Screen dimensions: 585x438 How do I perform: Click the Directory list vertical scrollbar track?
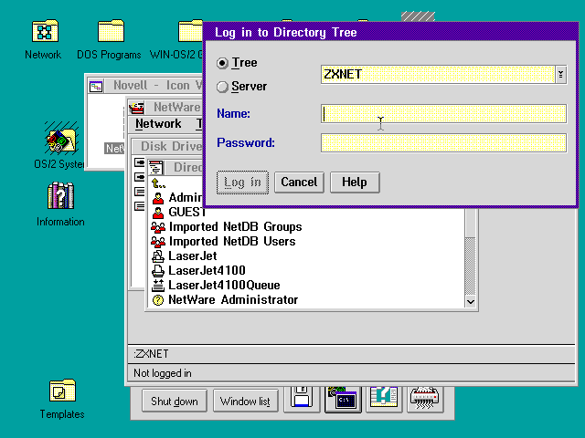click(x=471, y=266)
